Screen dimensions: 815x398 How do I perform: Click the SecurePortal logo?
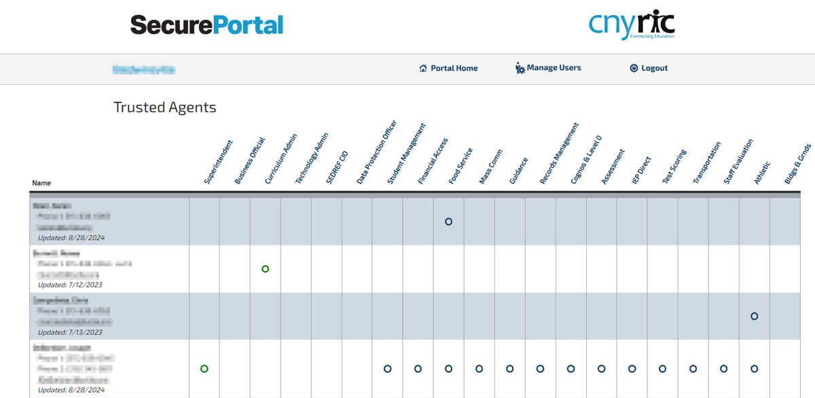(206, 25)
